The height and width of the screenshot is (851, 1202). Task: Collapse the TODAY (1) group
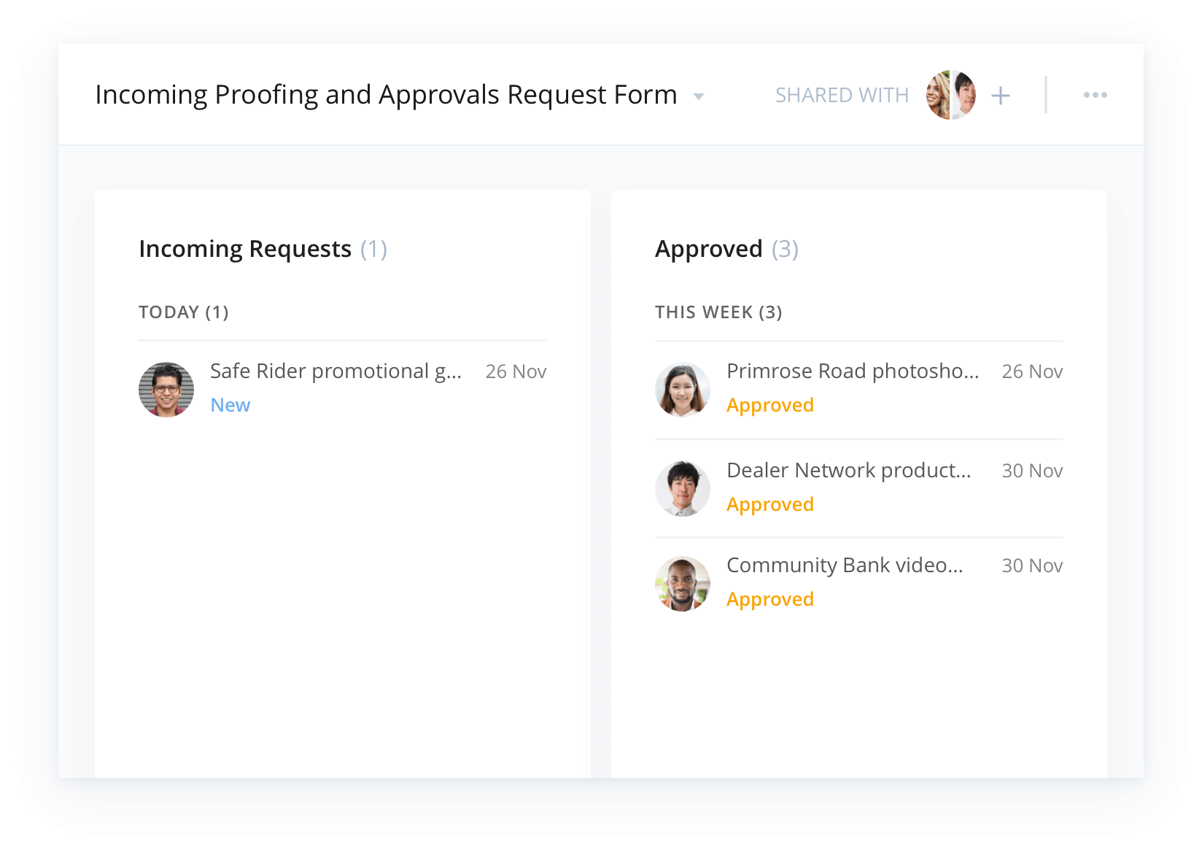(x=184, y=312)
